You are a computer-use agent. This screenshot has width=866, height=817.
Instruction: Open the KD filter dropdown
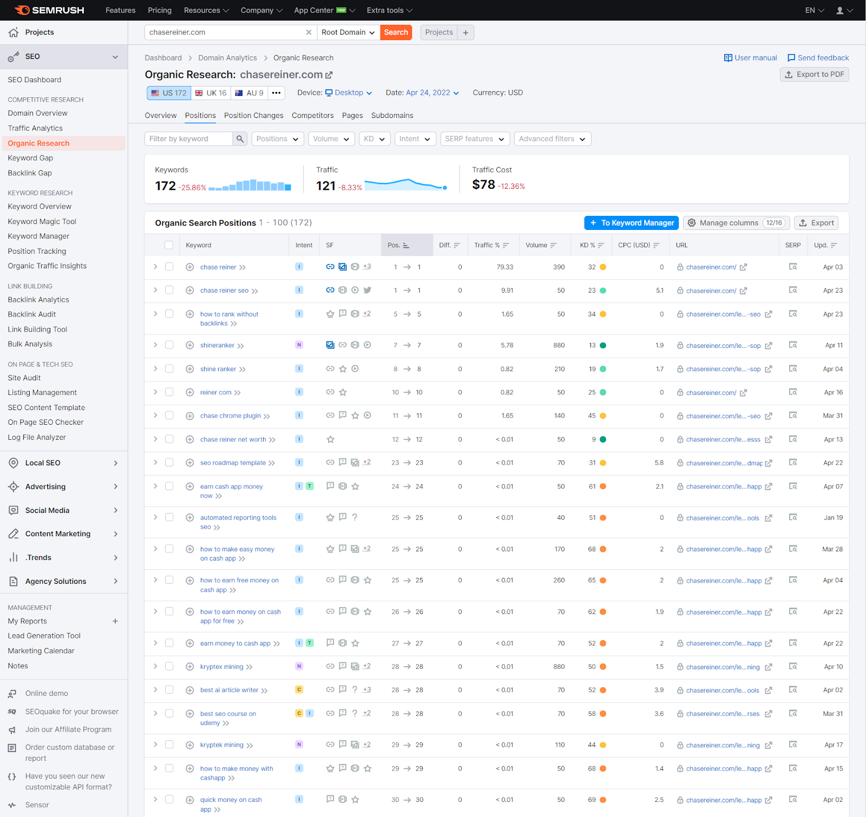pyautogui.click(x=375, y=139)
